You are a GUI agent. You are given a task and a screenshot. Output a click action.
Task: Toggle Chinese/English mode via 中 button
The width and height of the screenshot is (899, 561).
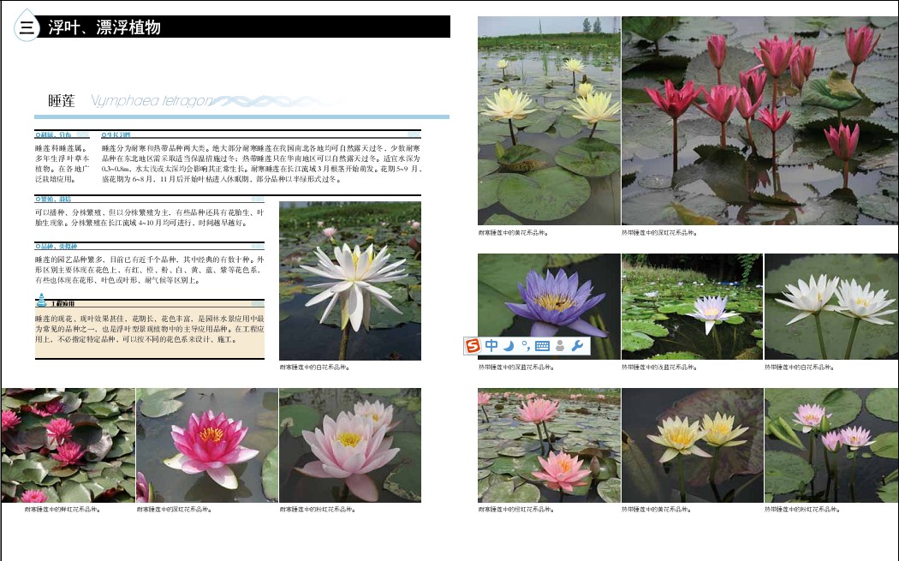click(491, 346)
